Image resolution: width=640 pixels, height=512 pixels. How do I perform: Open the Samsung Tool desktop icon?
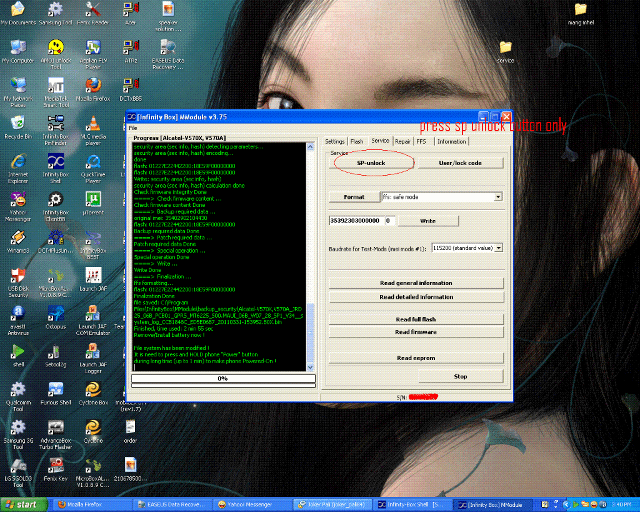click(x=56, y=10)
